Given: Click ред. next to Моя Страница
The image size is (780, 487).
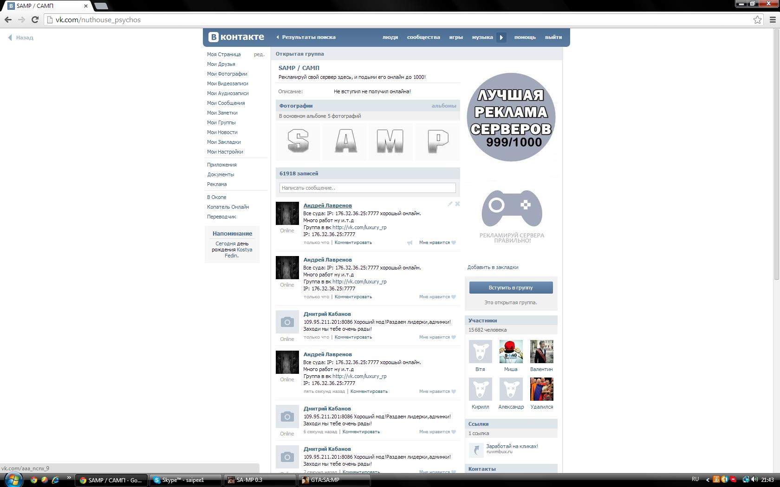Looking at the screenshot, I should 259,54.
